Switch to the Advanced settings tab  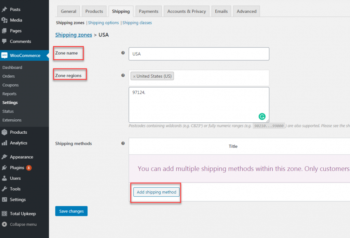pos(246,11)
